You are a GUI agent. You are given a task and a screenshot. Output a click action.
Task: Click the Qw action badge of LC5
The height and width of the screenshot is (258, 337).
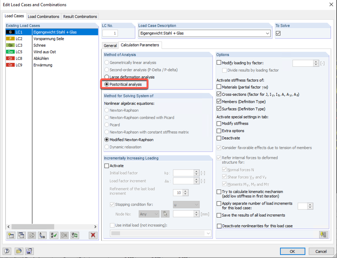pos(10,52)
